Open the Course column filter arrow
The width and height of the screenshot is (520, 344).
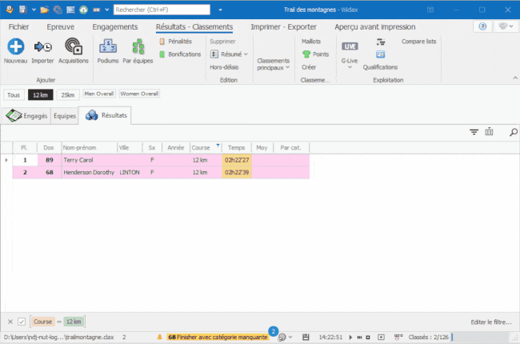[x=218, y=146]
